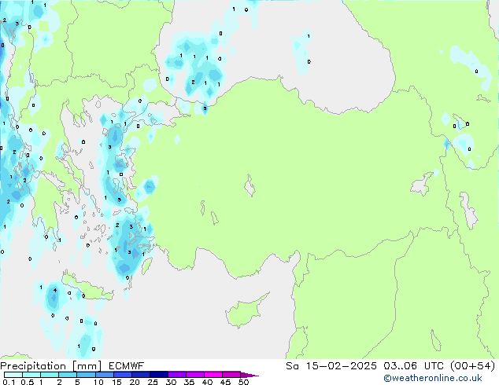Click the "Precipitation" title word
Viewport: 499px width, 385px height.
[33, 366]
